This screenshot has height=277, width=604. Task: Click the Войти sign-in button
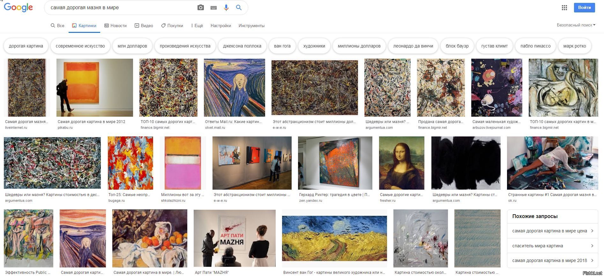[584, 7]
